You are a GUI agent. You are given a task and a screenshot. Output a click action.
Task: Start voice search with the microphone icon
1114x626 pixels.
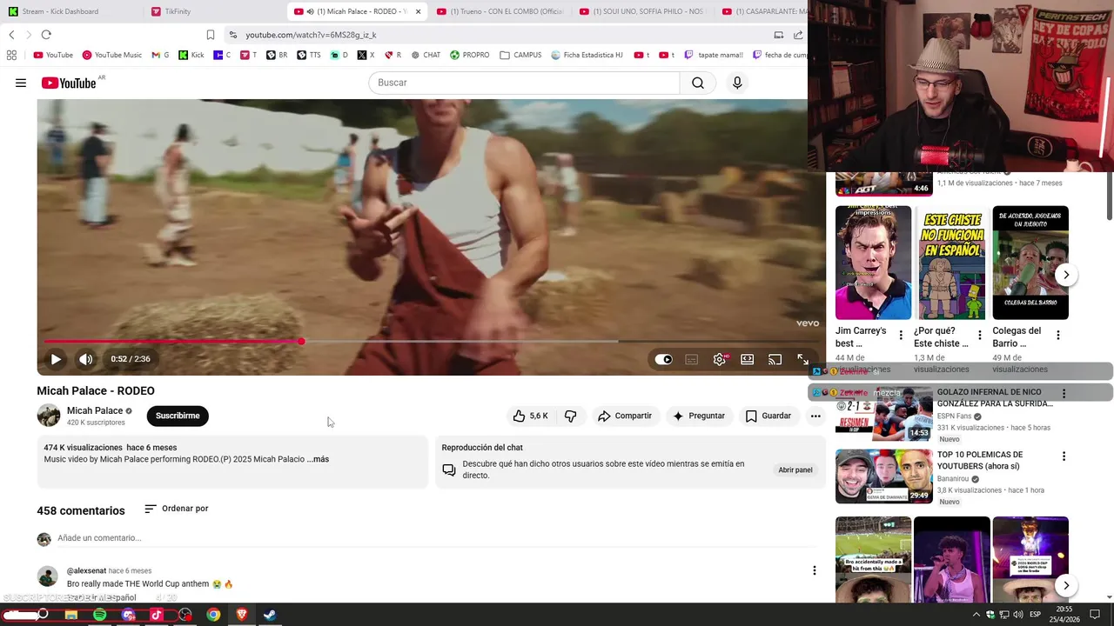[737, 83]
